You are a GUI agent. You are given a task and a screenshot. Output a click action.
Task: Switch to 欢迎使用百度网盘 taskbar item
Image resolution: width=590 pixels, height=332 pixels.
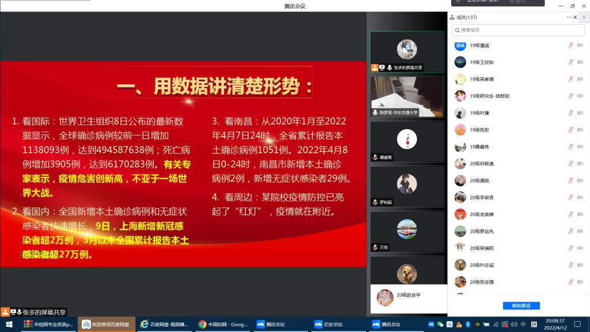click(107, 324)
